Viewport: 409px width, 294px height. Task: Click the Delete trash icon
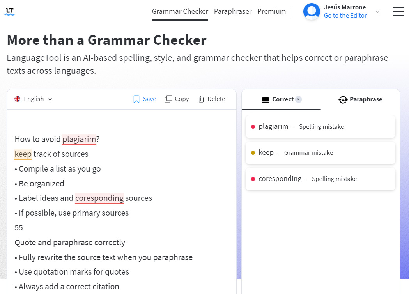(201, 99)
